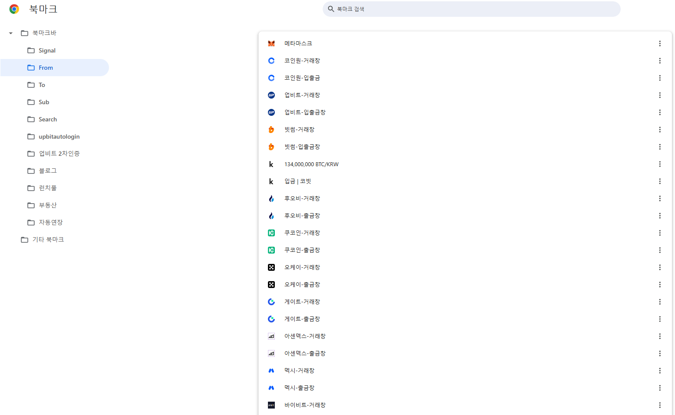Open the To folder
The width and height of the screenshot is (675, 415).
click(x=54, y=85)
